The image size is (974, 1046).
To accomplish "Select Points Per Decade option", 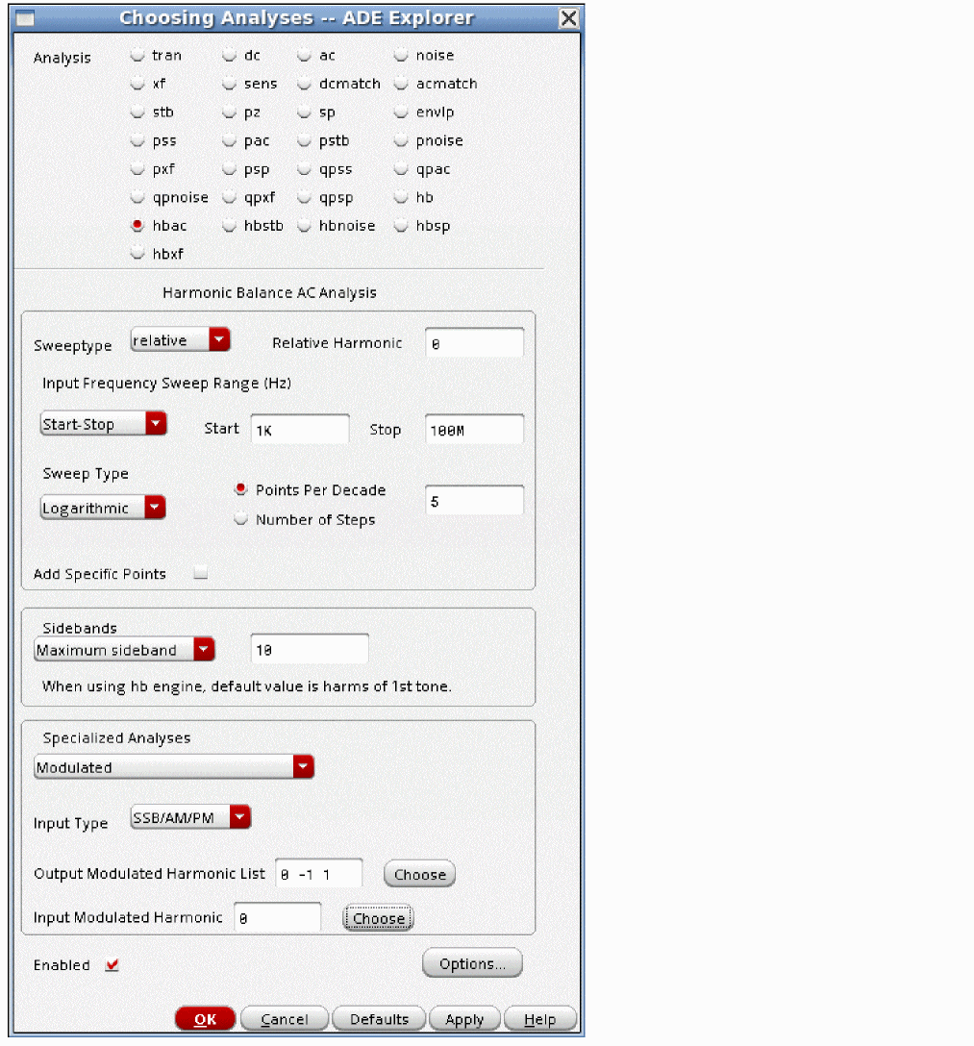I will (x=240, y=489).
